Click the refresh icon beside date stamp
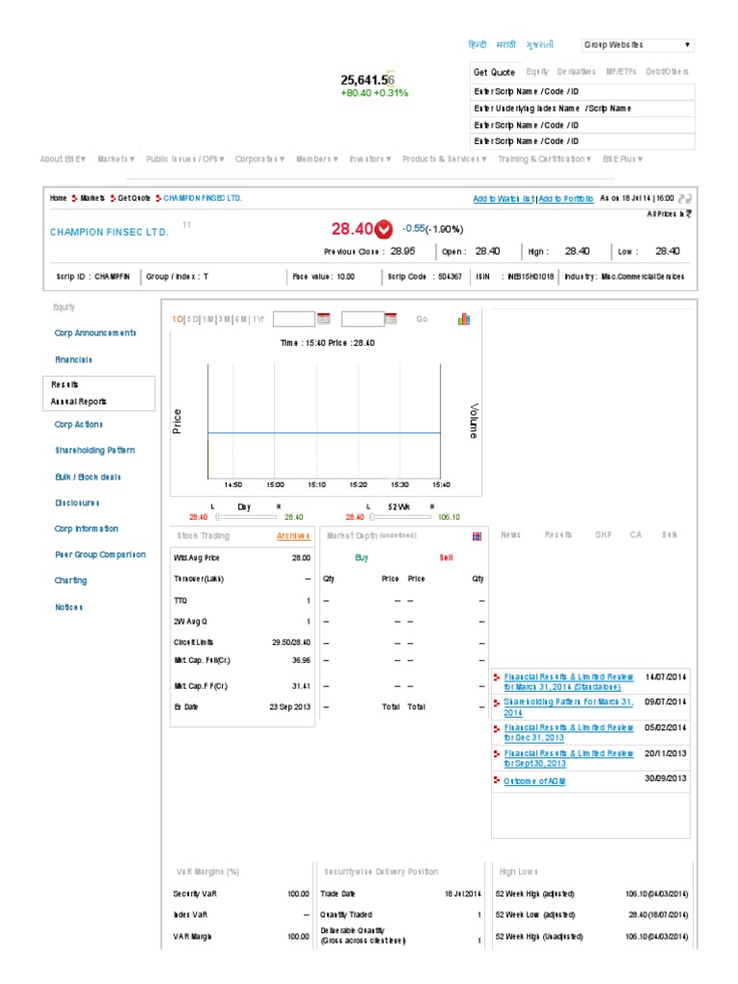This screenshot has width=738, height=984. (684, 198)
